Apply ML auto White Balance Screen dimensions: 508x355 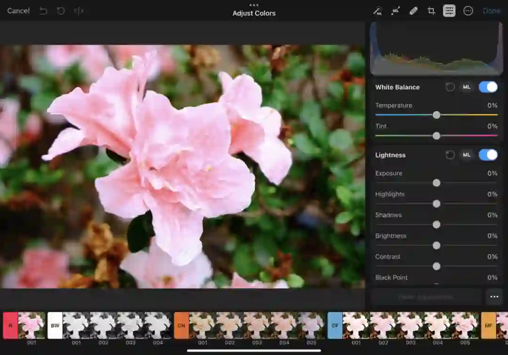click(x=467, y=87)
